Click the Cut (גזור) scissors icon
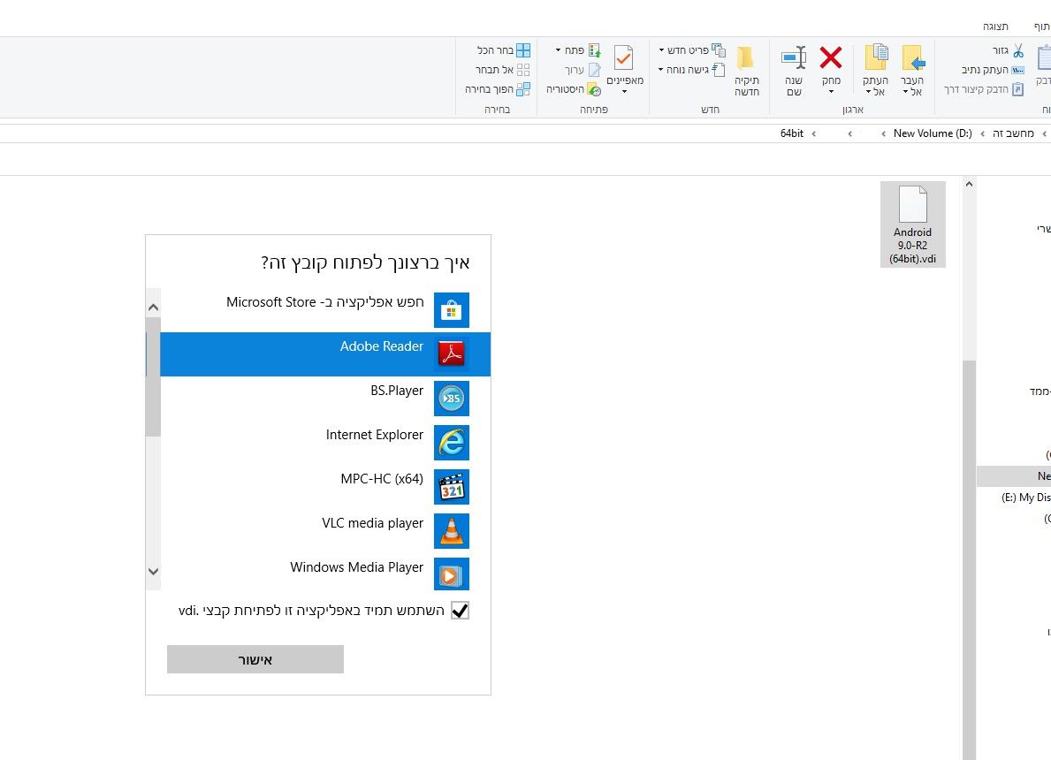 tap(1018, 51)
